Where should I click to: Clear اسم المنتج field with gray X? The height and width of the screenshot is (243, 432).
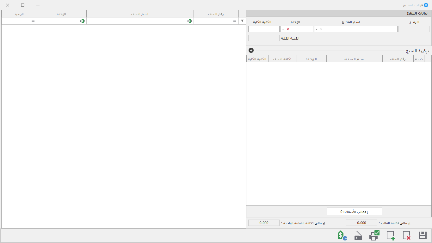[321, 29]
